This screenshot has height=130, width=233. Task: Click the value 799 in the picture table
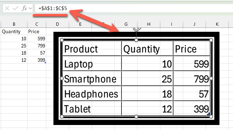201,79
